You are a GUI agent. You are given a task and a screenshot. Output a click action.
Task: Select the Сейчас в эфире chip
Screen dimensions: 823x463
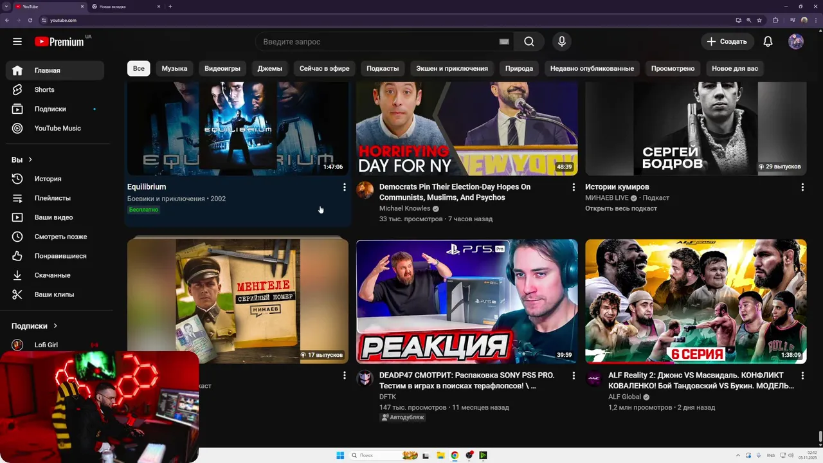[x=325, y=69]
